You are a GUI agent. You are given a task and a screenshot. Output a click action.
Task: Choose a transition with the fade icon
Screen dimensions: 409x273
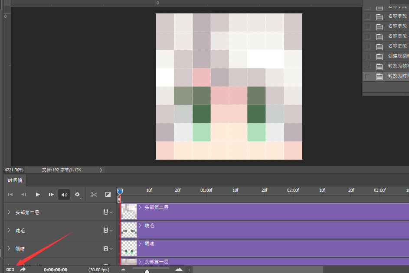108,195
